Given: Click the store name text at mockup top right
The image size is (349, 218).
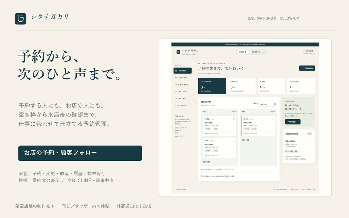Looking at the screenshot, I should (x=308, y=51).
